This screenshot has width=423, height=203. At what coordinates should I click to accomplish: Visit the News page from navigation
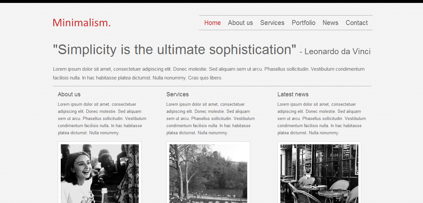(x=330, y=23)
